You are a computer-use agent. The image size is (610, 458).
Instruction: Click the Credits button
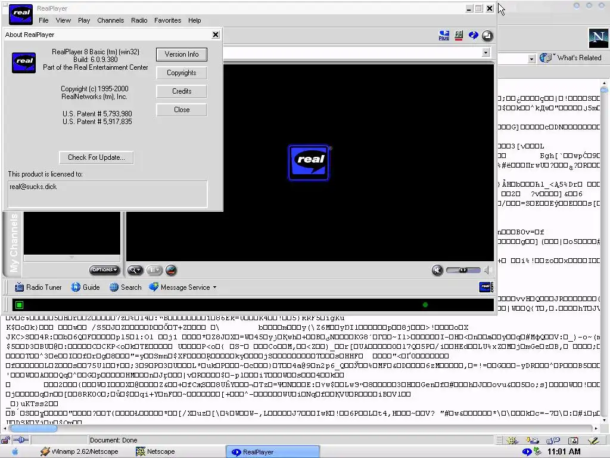(x=181, y=91)
